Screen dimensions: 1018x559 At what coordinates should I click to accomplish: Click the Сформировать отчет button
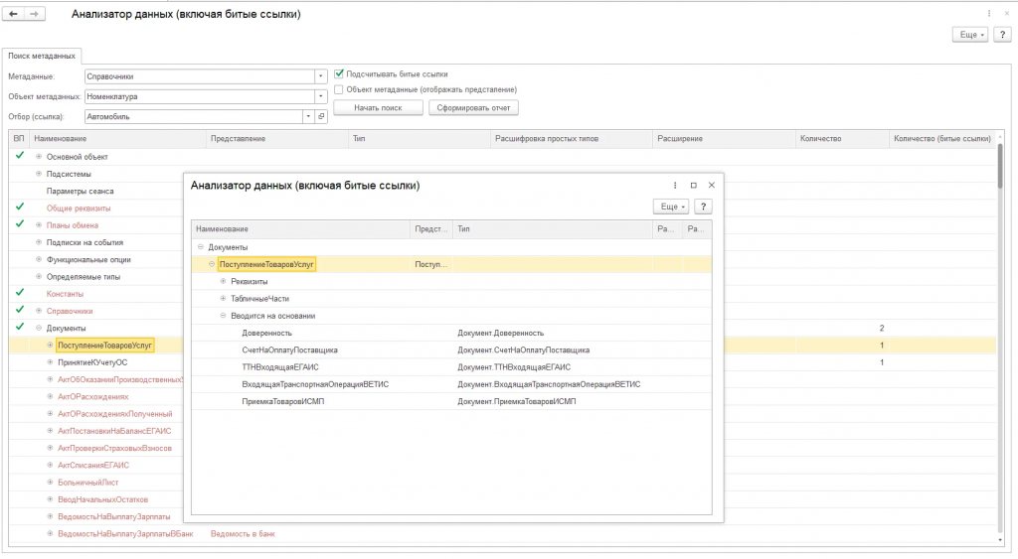[473, 107]
